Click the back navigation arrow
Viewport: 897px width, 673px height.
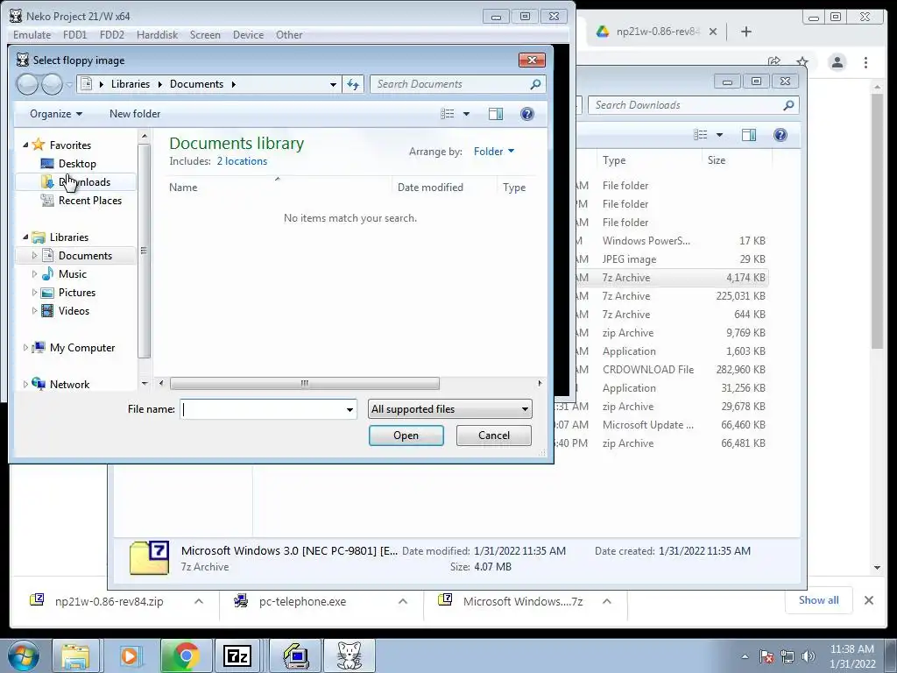coord(26,85)
